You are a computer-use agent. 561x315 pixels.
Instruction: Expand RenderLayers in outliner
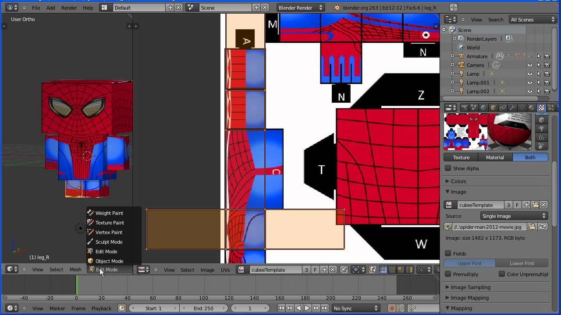coord(454,39)
